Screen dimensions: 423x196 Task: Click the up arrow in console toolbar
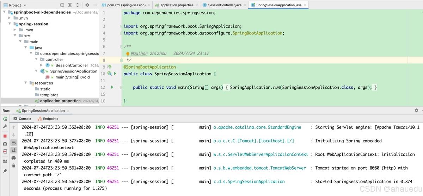coord(14,127)
